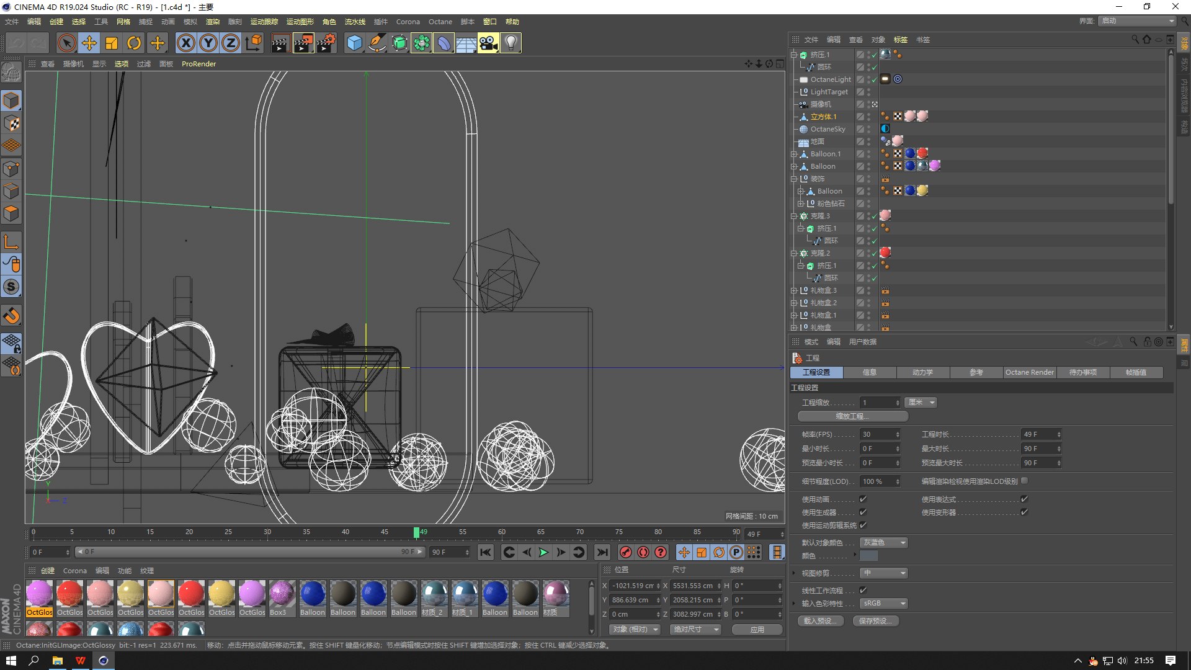The image size is (1191, 670).
Task: Click the 保存预设 button
Action: pos(875,620)
